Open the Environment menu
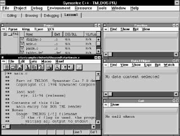 coord(59,8)
